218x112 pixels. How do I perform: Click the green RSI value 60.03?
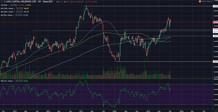pyautogui.click(x=26, y=81)
